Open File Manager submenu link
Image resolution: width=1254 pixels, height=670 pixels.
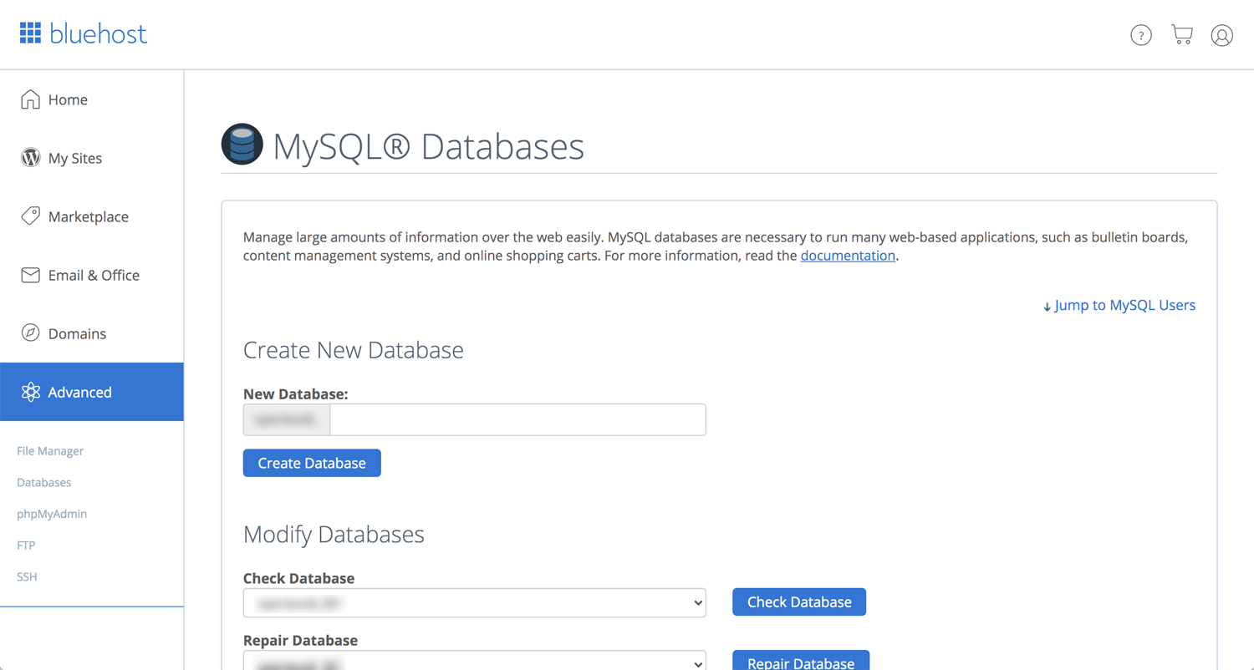pos(50,451)
